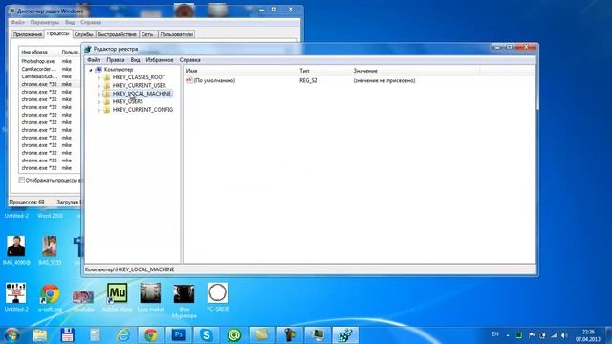Screen dimensions: 612x344
Task: Switch to Службы tab in Task Manager
Action: [x=83, y=34]
